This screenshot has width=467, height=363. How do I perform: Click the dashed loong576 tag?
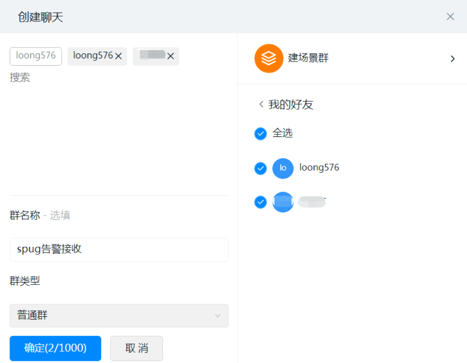pyautogui.click(x=36, y=56)
